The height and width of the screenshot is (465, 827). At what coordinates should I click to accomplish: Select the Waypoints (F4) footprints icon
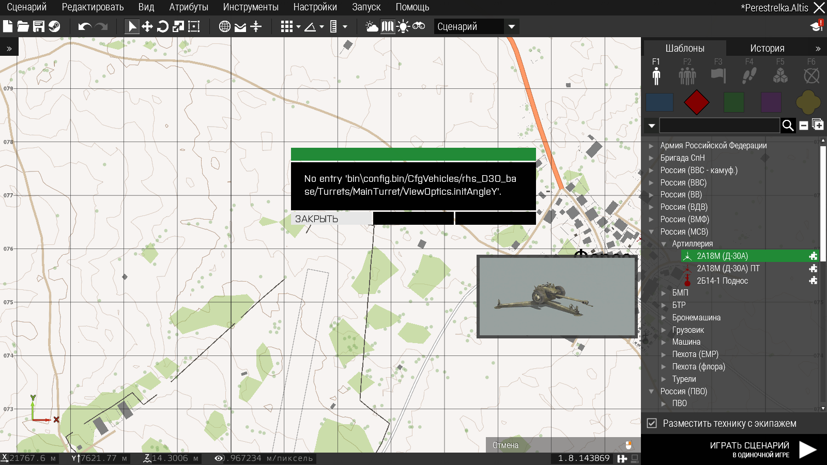coord(749,75)
